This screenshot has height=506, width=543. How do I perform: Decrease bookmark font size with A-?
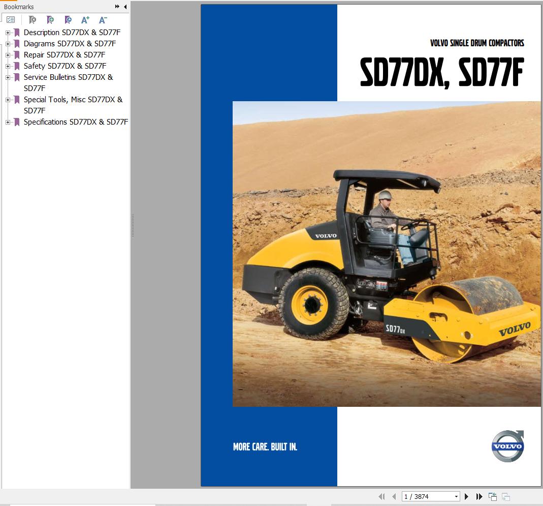[103, 20]
